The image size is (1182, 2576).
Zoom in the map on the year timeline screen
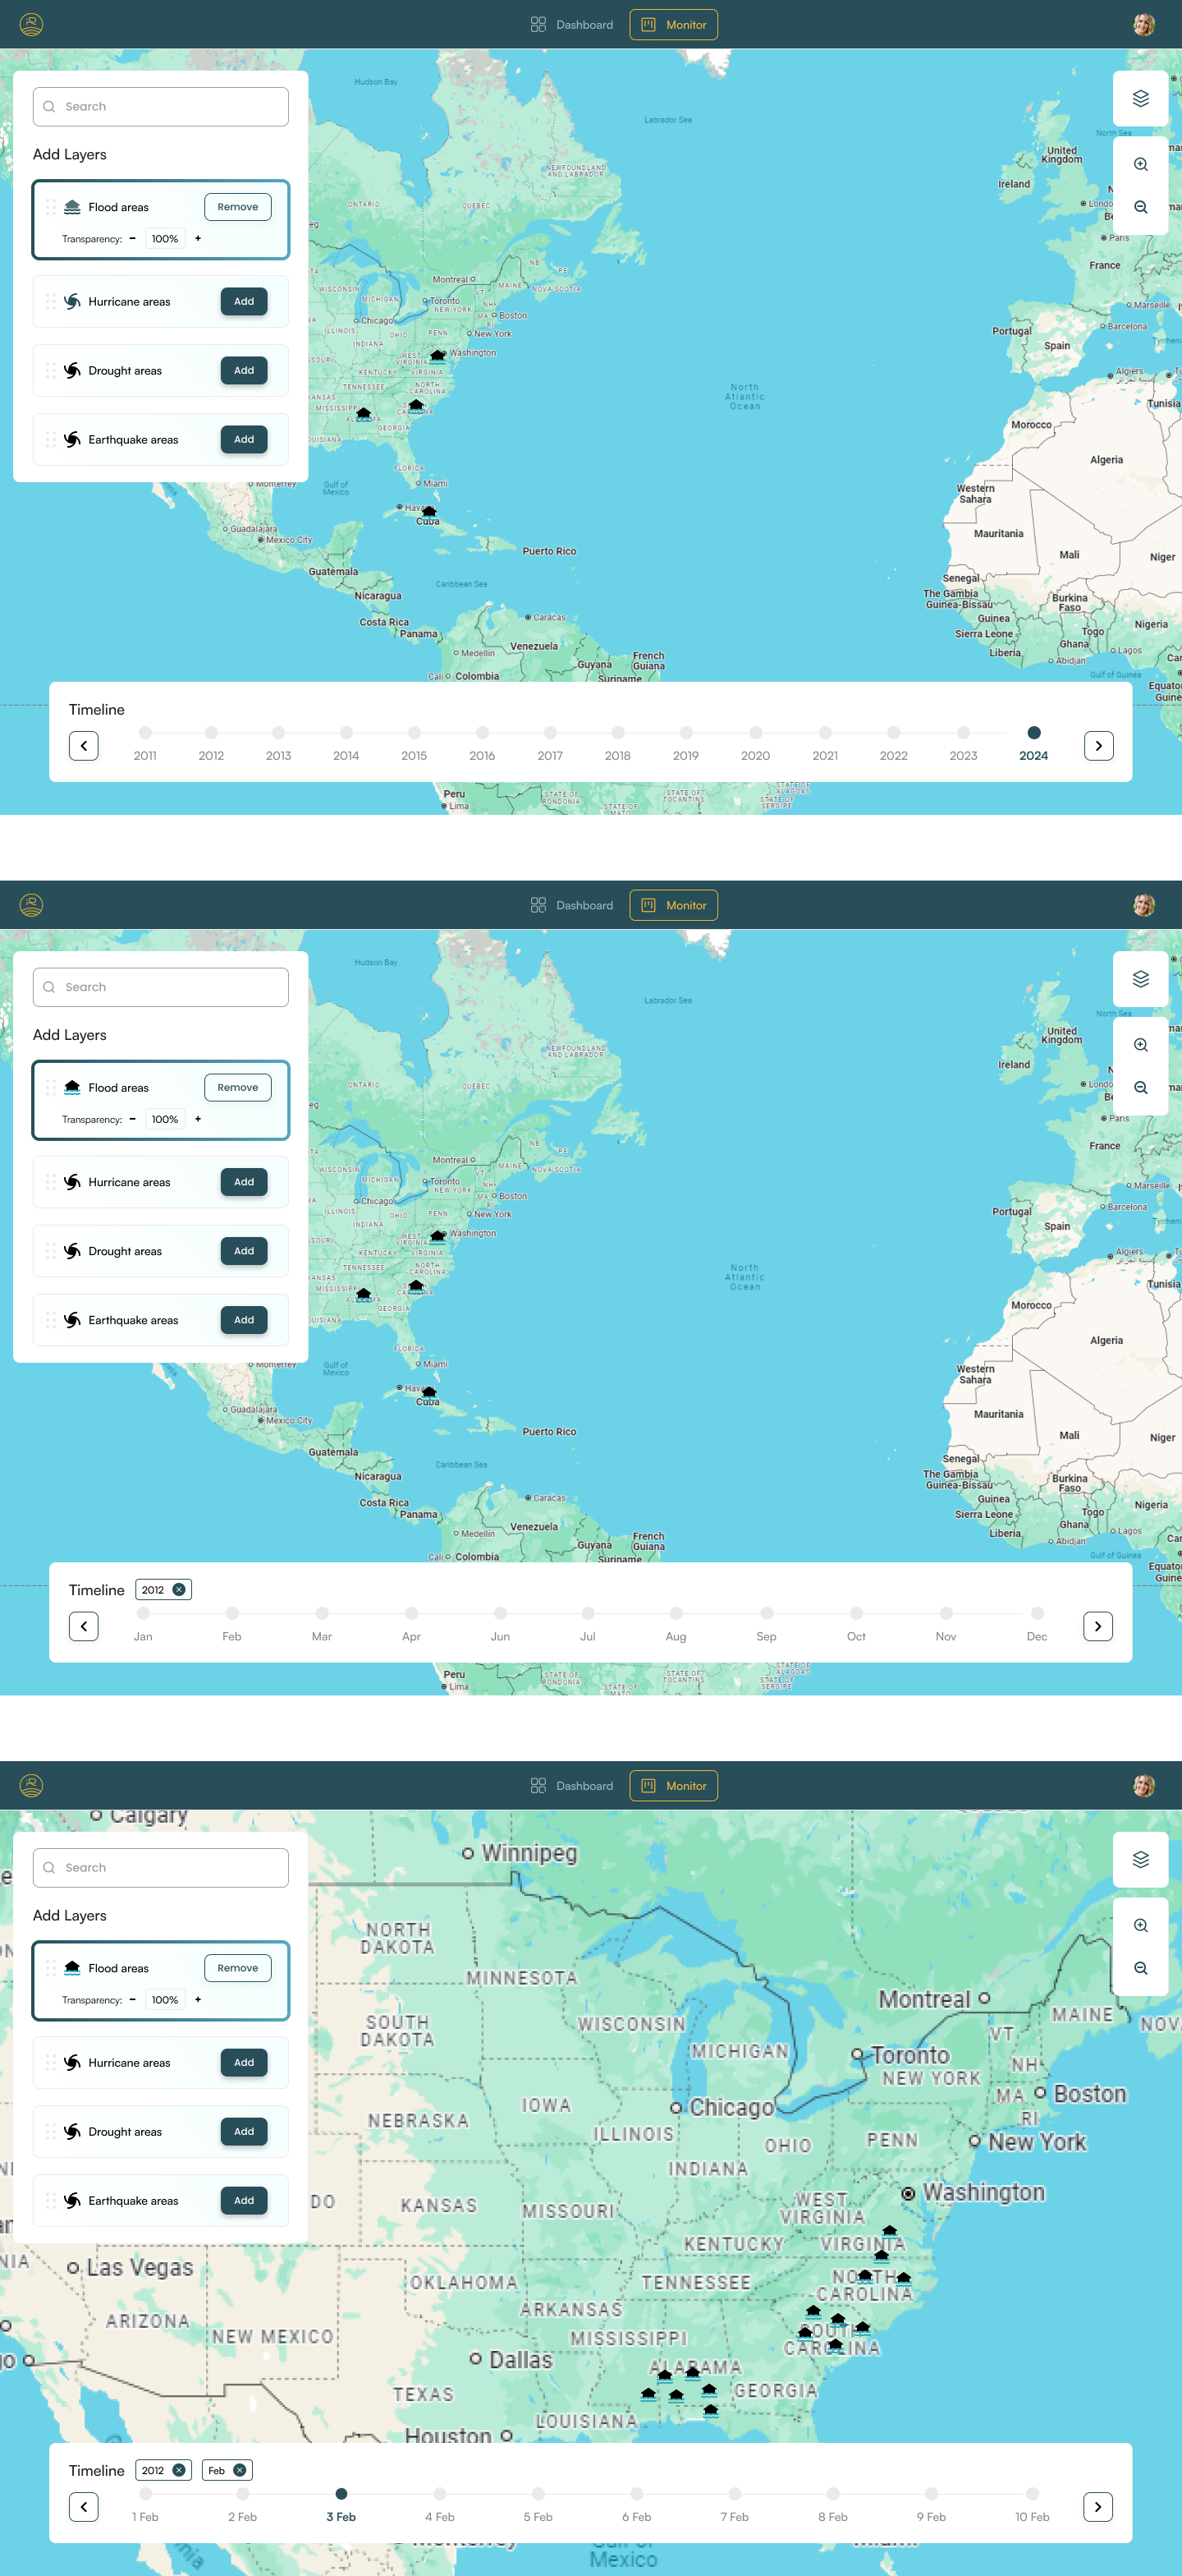[x=1140, y=164]
